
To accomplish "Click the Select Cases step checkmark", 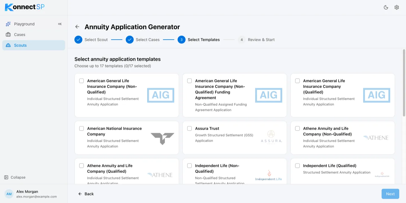I will pos(130,40).
